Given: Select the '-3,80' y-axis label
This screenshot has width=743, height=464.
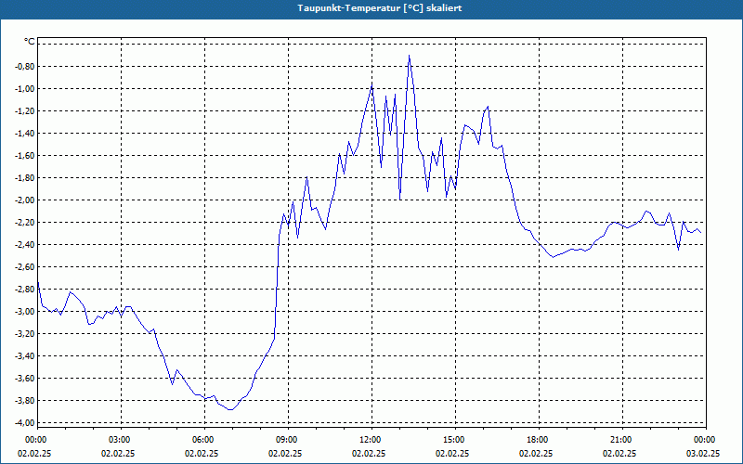Looking at the screenshot, I should click(25, 400).
